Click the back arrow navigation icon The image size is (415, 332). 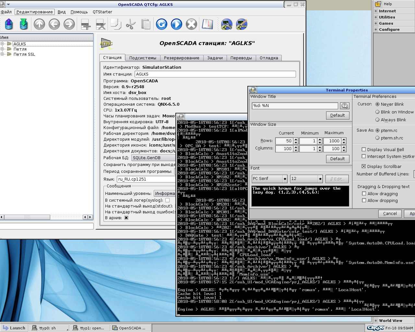54,24
